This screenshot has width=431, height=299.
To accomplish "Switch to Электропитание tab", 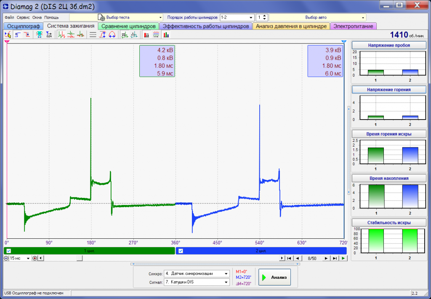I will tap(353, 27).
